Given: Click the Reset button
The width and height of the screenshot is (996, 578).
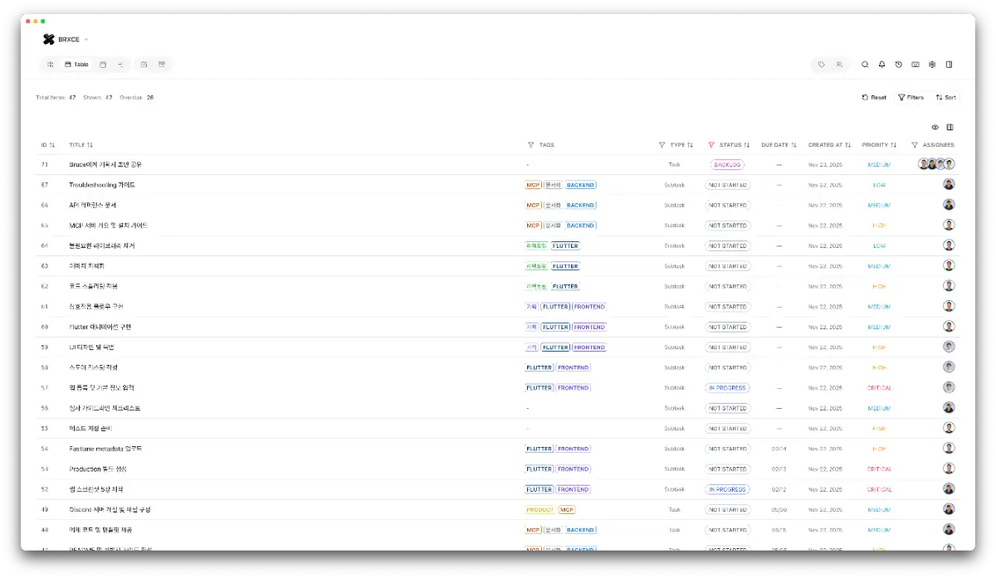Looking at the screenshot, I should pyautogui.click(x=874, y=97).
